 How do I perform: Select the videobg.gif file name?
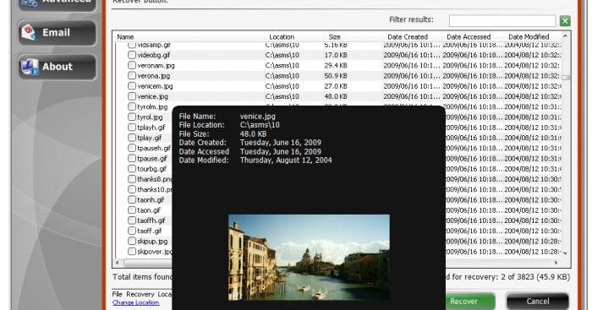click(x=154, y=55)
